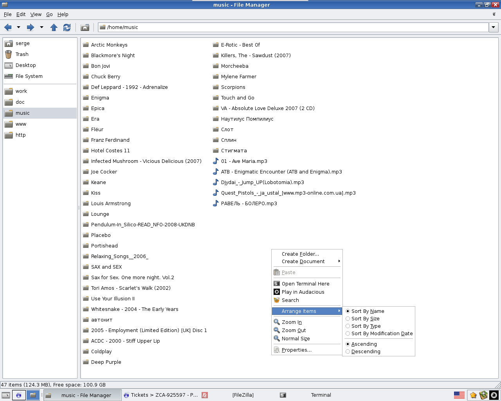Choose Open Terminal Here from context menu
Viewport: 501px width, 401px height.
[x=305, y=284]
